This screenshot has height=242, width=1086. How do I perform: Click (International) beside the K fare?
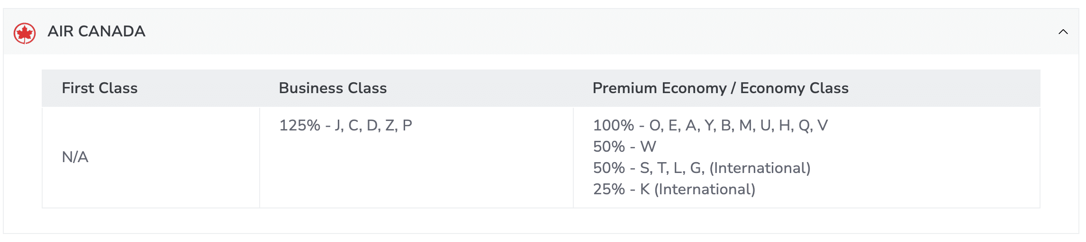pos(705,189)
